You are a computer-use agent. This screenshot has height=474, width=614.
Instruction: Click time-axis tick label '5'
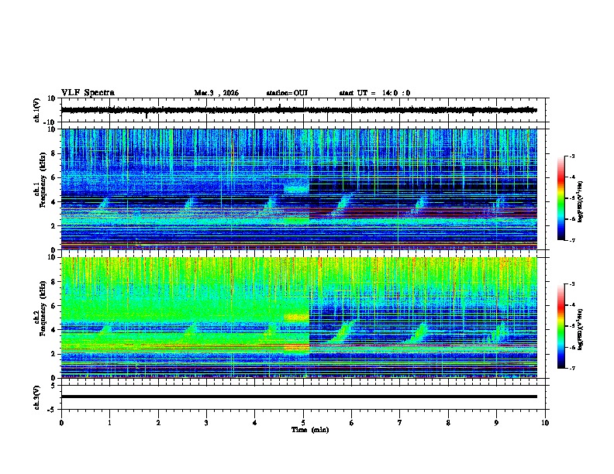[x=303, y=423]
